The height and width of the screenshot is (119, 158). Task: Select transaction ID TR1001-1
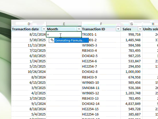click(101, 34)
